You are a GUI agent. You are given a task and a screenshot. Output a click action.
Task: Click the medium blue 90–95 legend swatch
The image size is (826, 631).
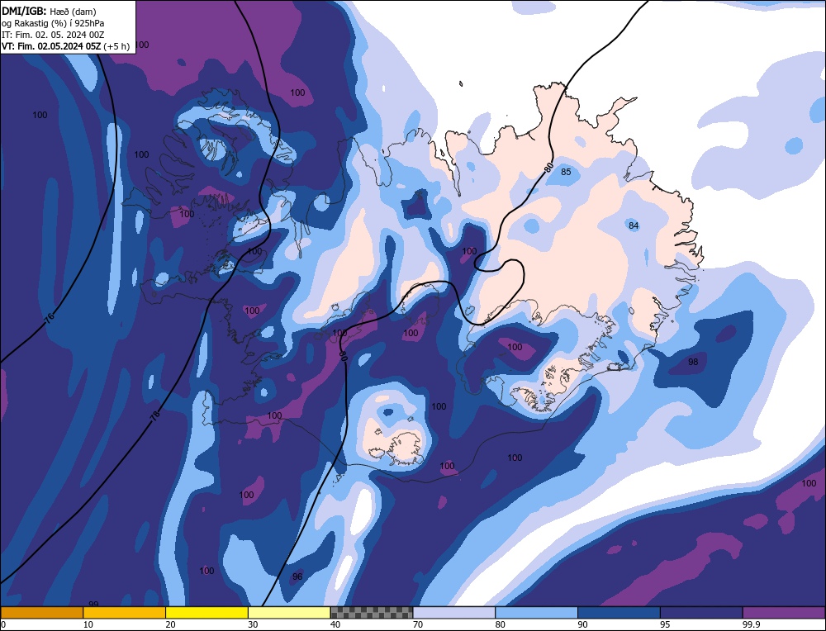(619, 613)
